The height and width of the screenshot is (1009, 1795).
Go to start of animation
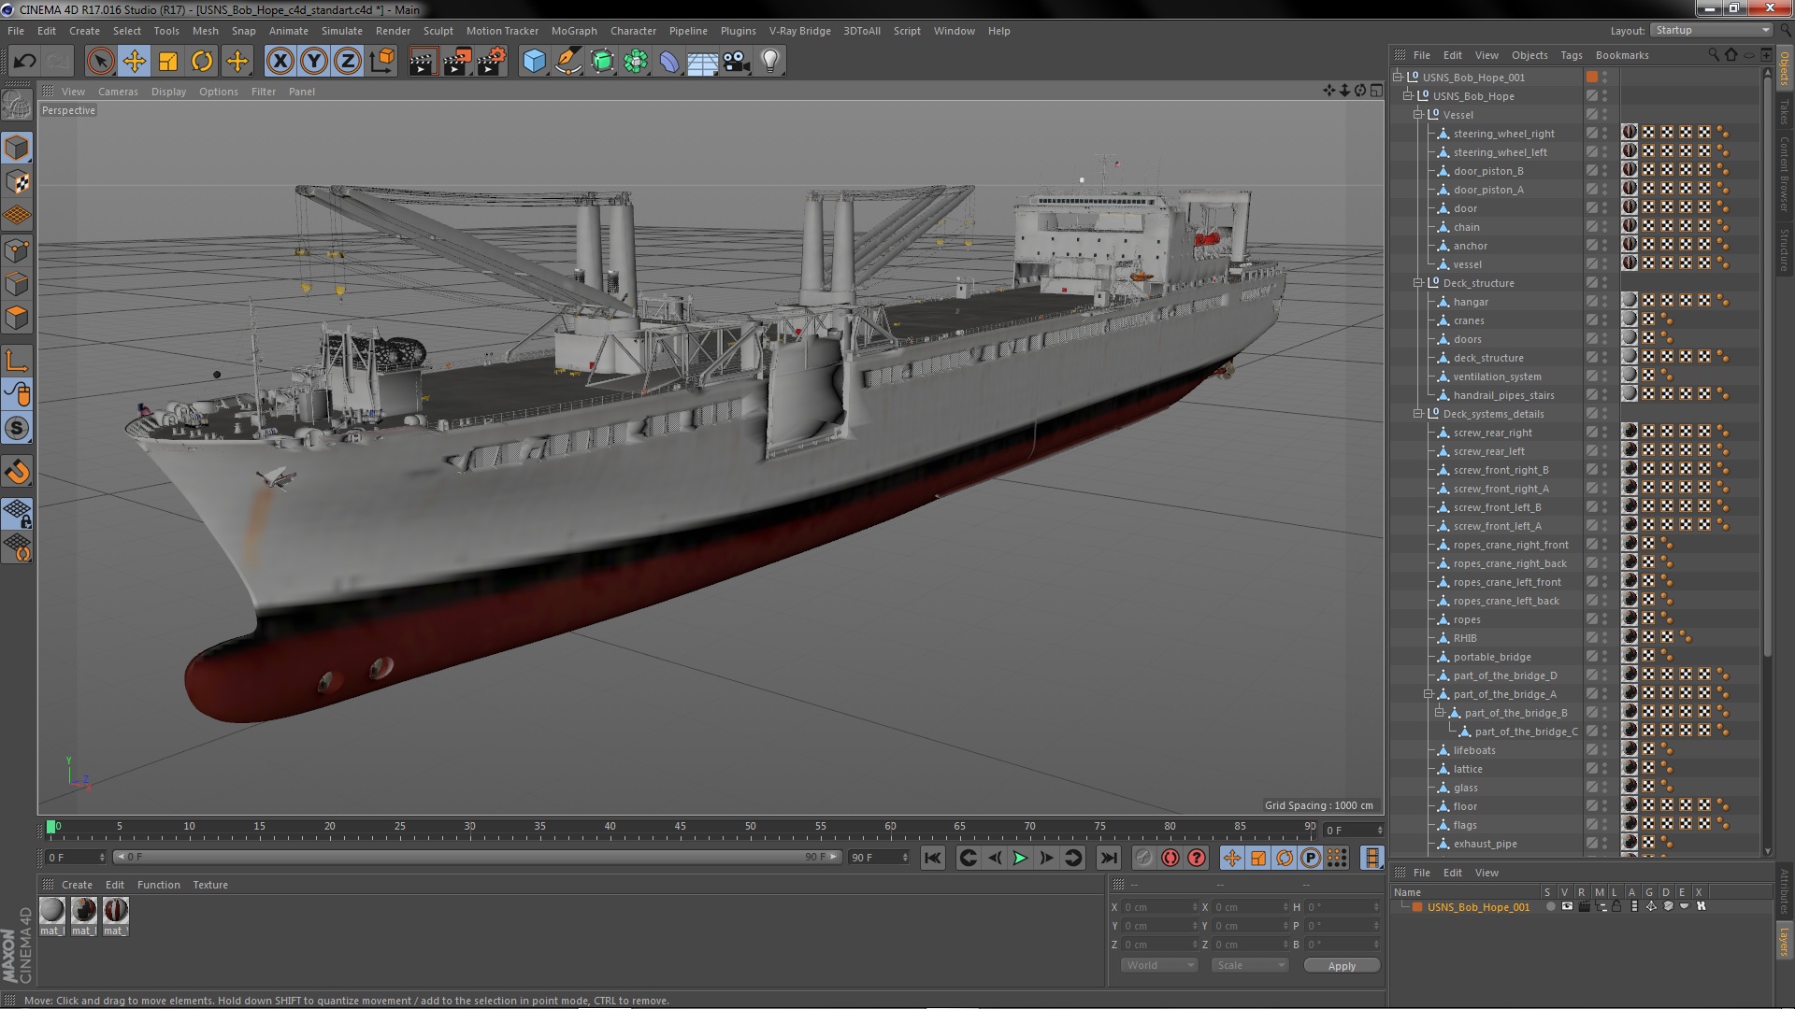(x=933, y=858)
